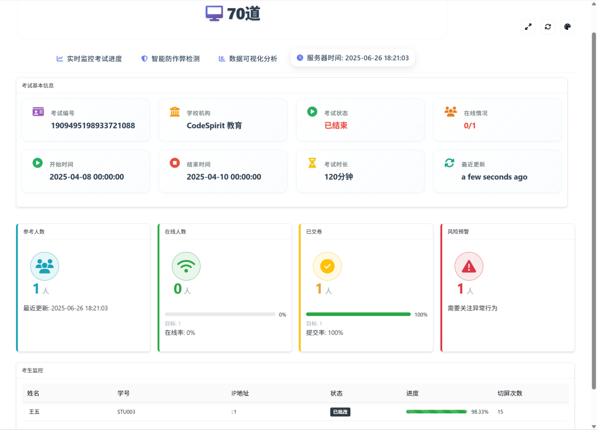
Task: Click 王五's 98.33% progress bar
Action: 436,412
